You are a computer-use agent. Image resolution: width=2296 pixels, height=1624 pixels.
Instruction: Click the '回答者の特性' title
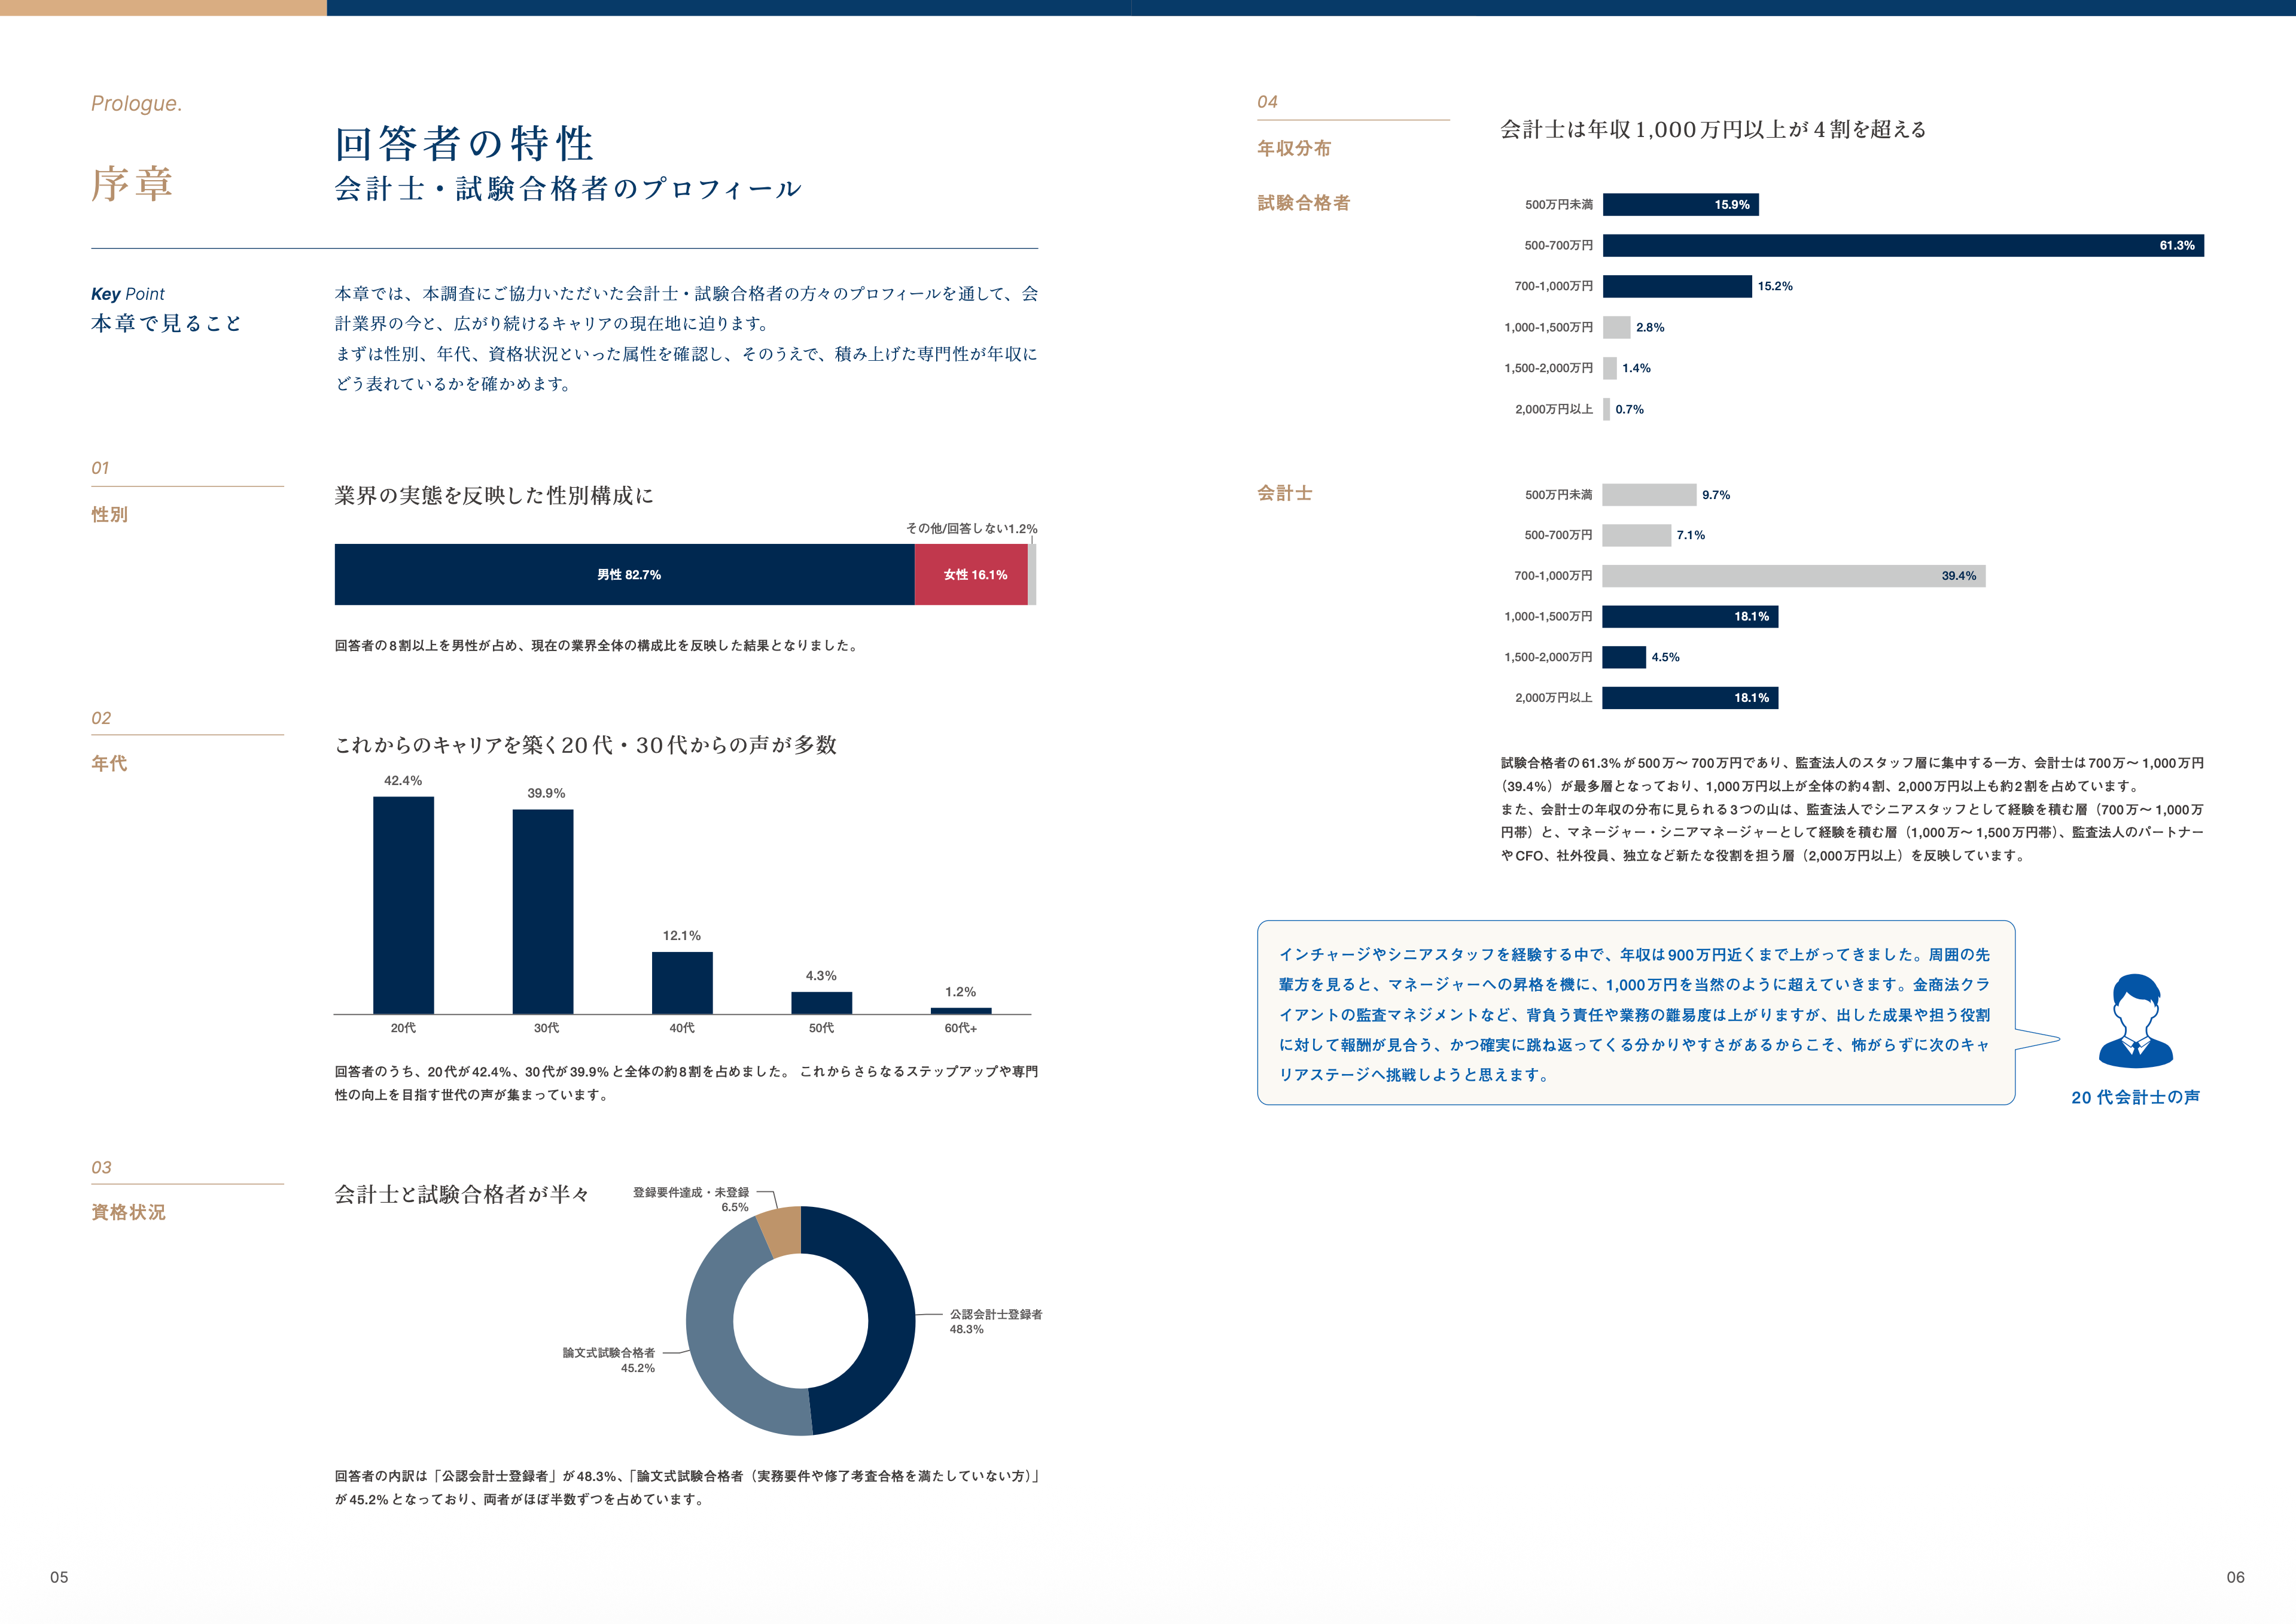pos(465,144)
